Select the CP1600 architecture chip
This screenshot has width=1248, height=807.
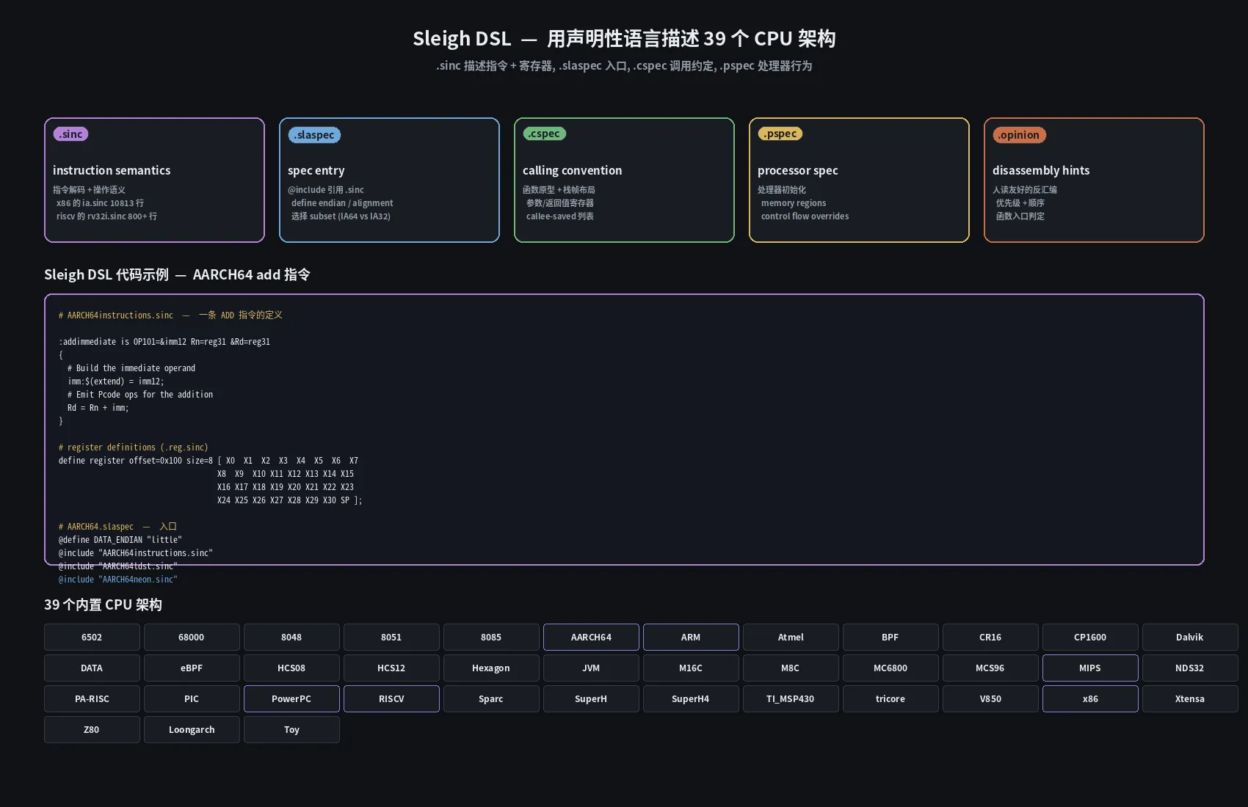1090,637
